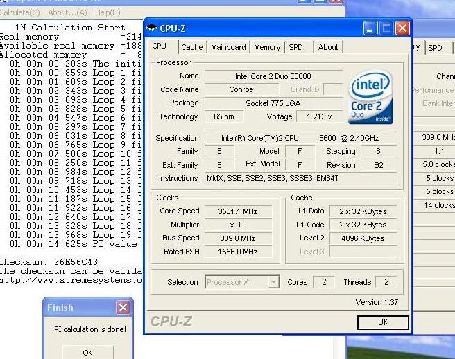Click the empty Level 3 cache field

pyautogui.click(x=363, y=252)
